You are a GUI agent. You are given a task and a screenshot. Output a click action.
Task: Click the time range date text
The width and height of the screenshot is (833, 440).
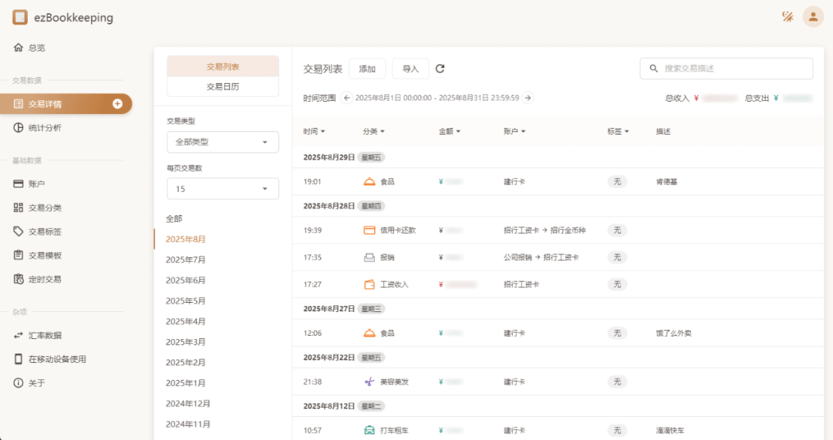point(437,98)
